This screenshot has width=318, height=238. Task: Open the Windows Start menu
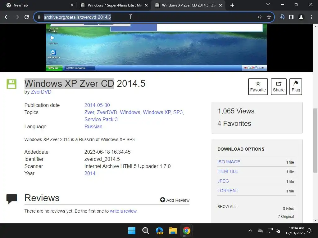click(132, 231)
